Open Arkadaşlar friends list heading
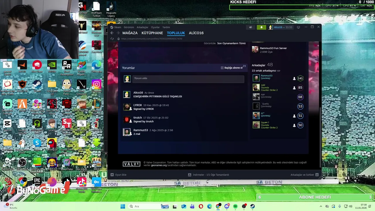 258,65
